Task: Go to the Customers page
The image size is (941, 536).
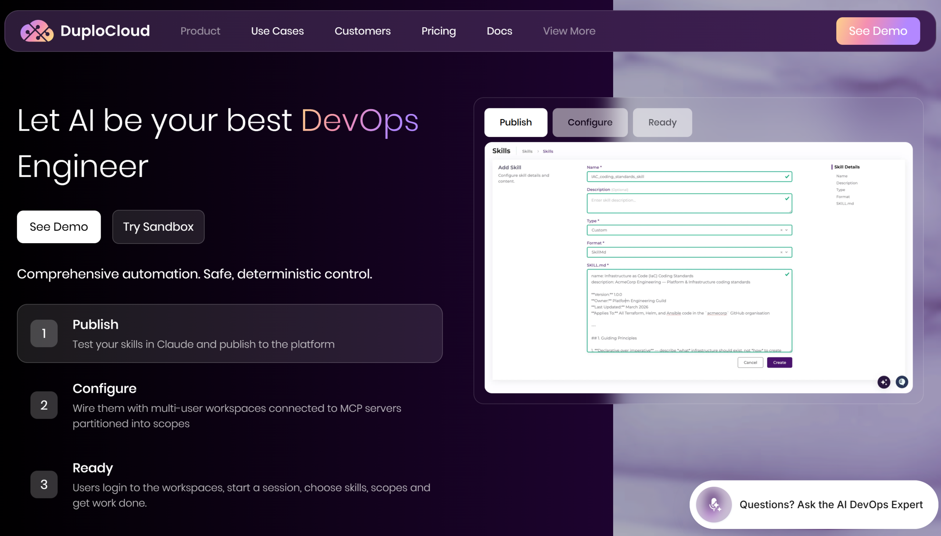Action: point(362,31)
